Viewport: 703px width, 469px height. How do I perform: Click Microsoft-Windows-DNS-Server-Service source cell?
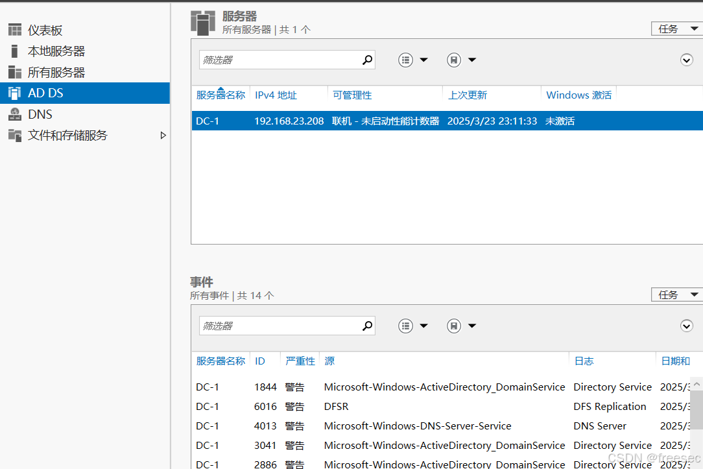tap(418, 426)
